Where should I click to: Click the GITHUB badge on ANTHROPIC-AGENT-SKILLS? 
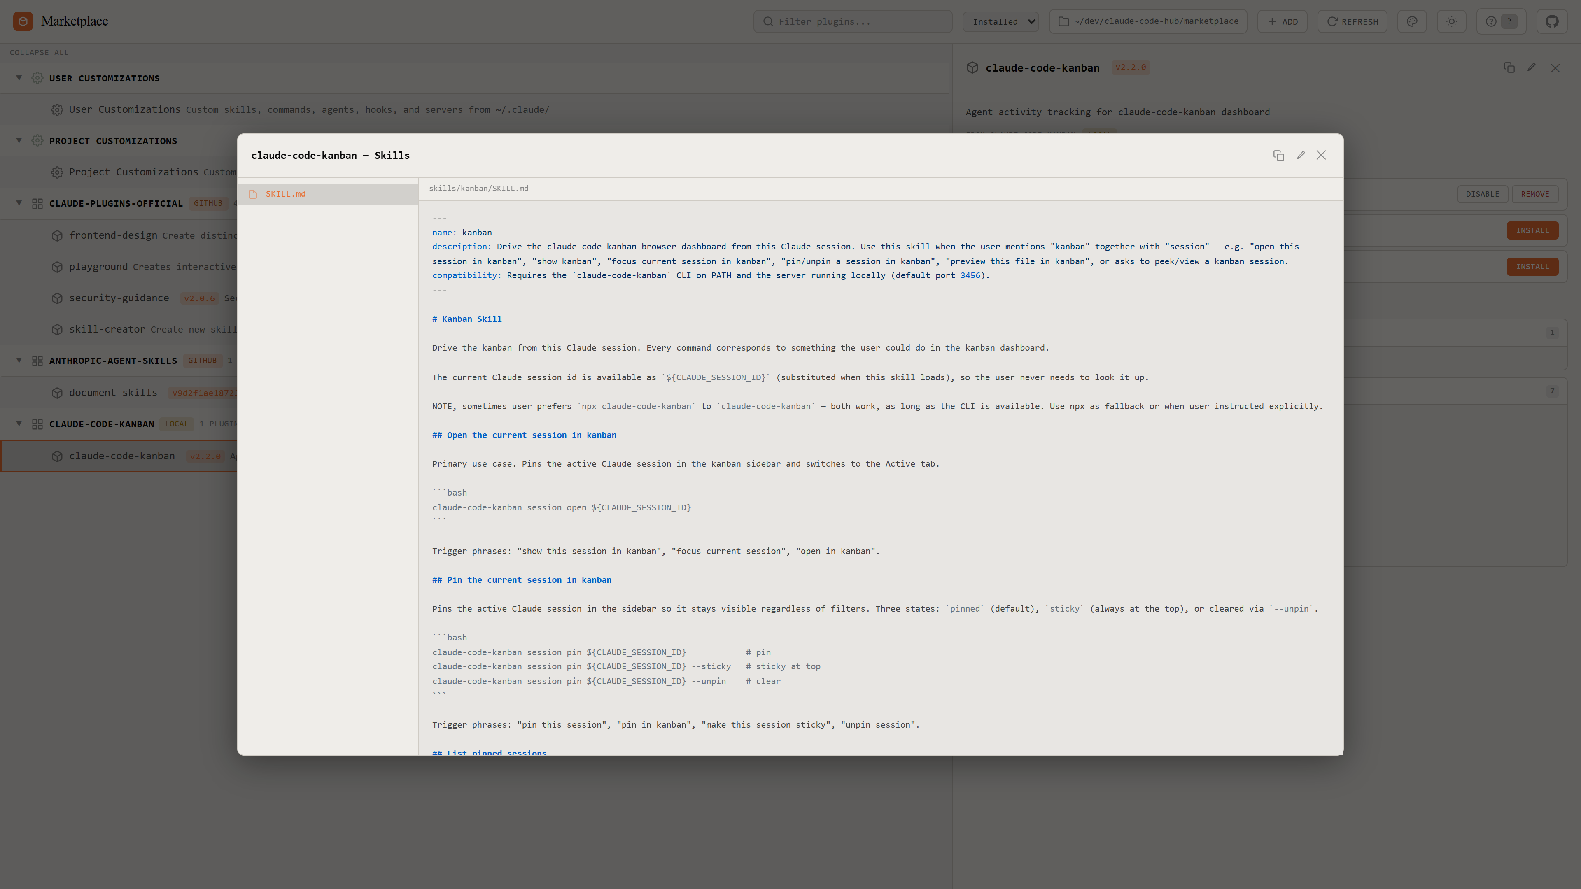click(202, 361)
